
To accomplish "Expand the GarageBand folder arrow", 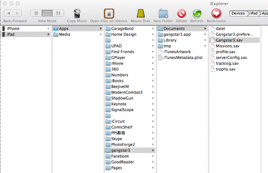I will pos(153,28).
